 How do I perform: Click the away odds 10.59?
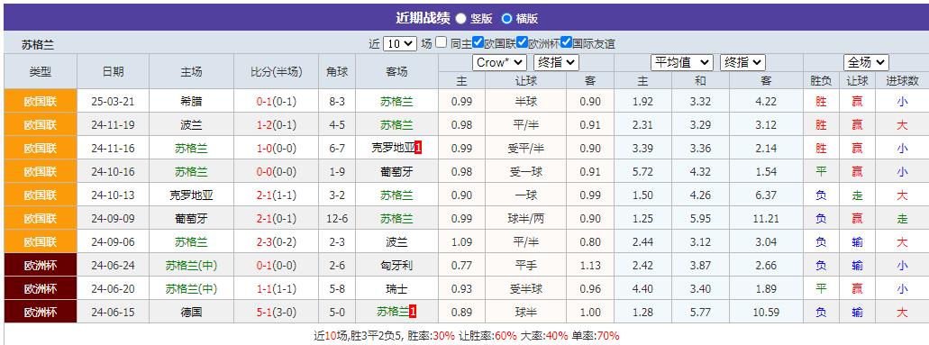click(x=766, y=312)
